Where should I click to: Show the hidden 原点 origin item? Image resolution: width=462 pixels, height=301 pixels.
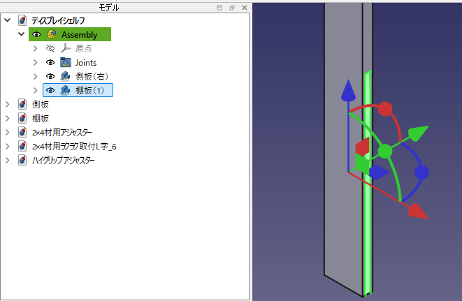pos(50,48)
